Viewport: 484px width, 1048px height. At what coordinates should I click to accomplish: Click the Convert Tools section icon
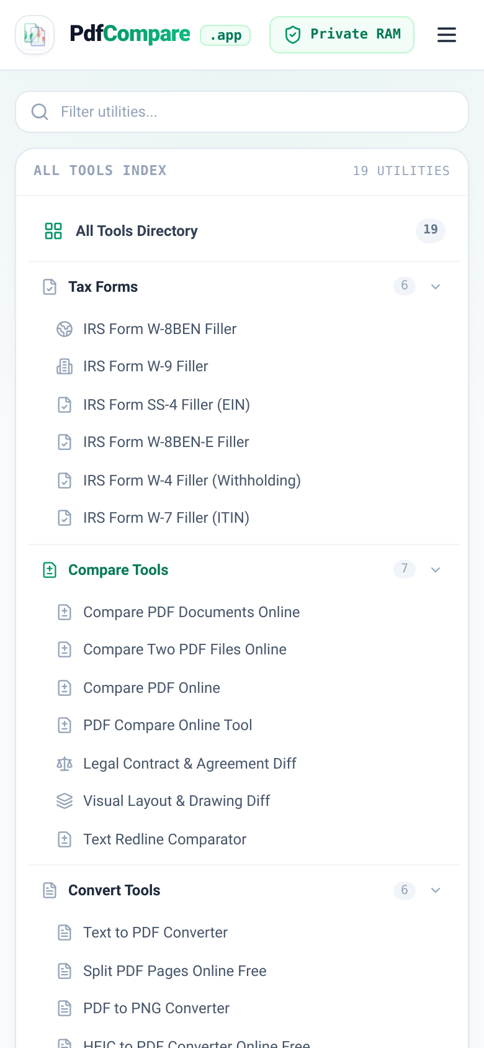(x=50, y=890)
